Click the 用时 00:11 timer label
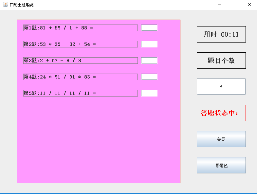Image resolution: width=257 pixels, height=194 pixels. (221, 34)
